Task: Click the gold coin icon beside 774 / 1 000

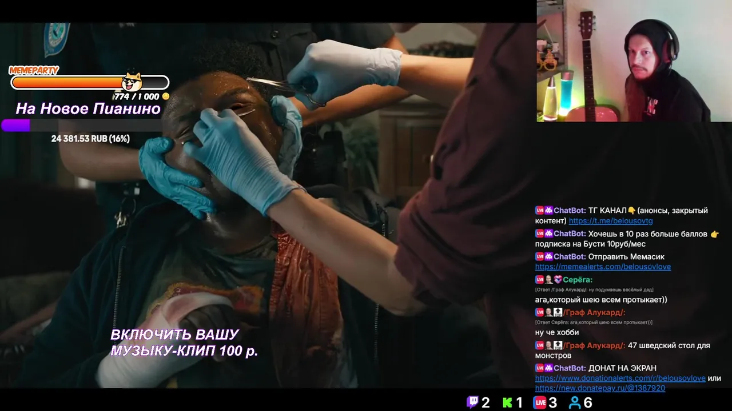Action: point(166,96)
